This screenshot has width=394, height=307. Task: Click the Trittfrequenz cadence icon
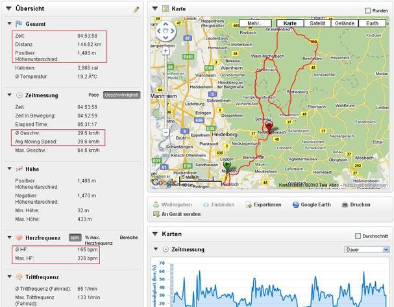[x=19, y=277]
